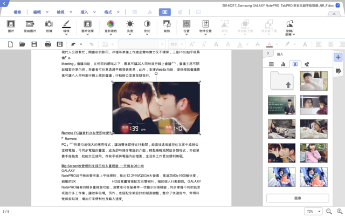Tap the back arrow at top-left corner
The width and height of the screenshot is (345, 216).
coord(4,3)
